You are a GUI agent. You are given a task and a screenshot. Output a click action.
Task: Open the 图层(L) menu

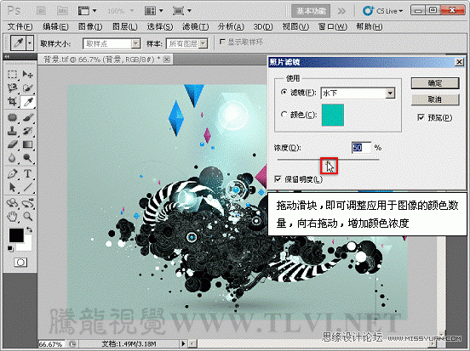coord(124,26)
